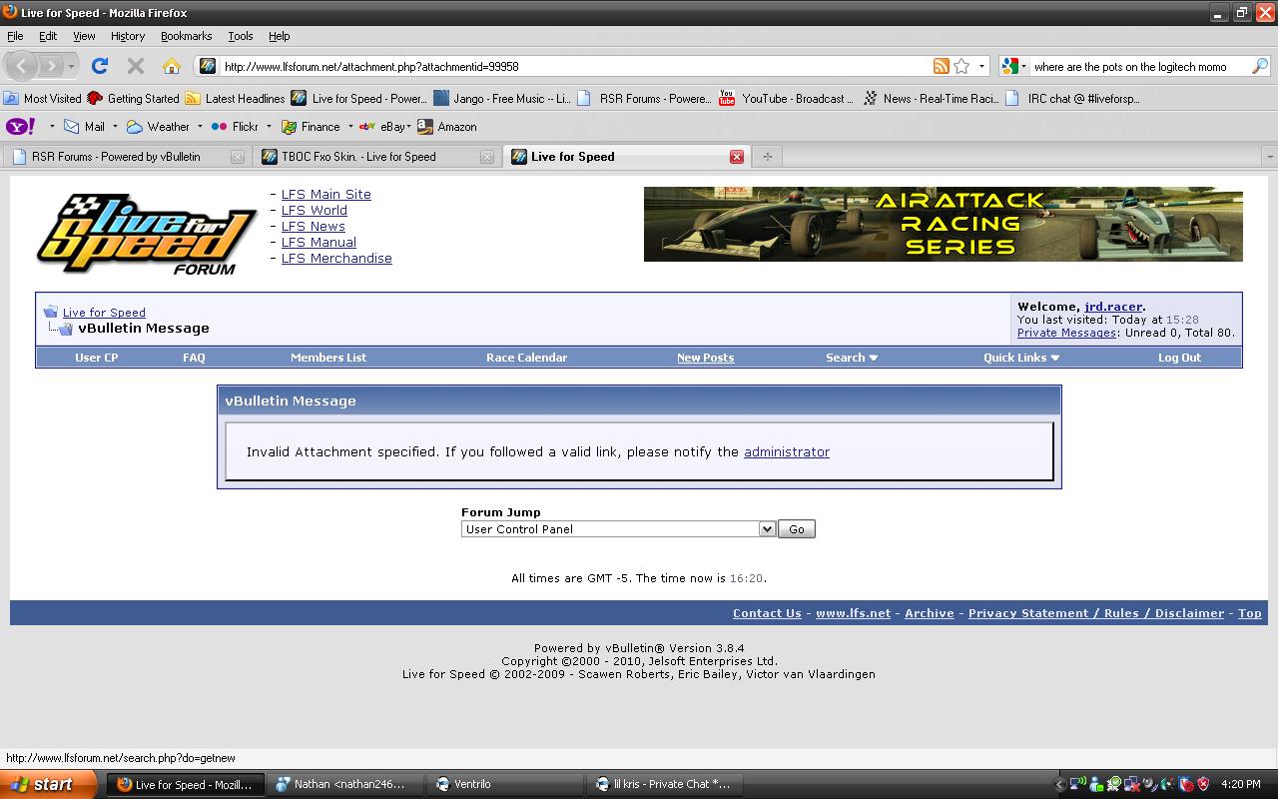Screen dimensions: 1278x799
Task: Click the system tray clock
Action: 1241,785
